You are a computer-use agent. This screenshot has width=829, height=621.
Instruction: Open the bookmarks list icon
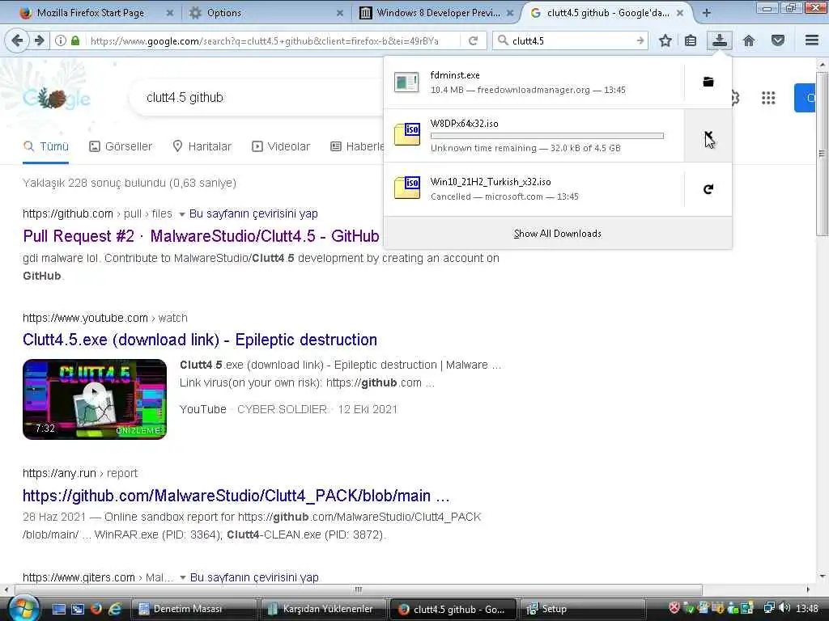[691, 40]
